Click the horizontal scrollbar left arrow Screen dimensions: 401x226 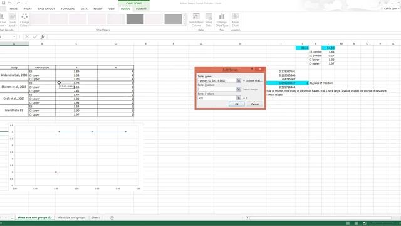pyautogui.click(x=247, y=218)
